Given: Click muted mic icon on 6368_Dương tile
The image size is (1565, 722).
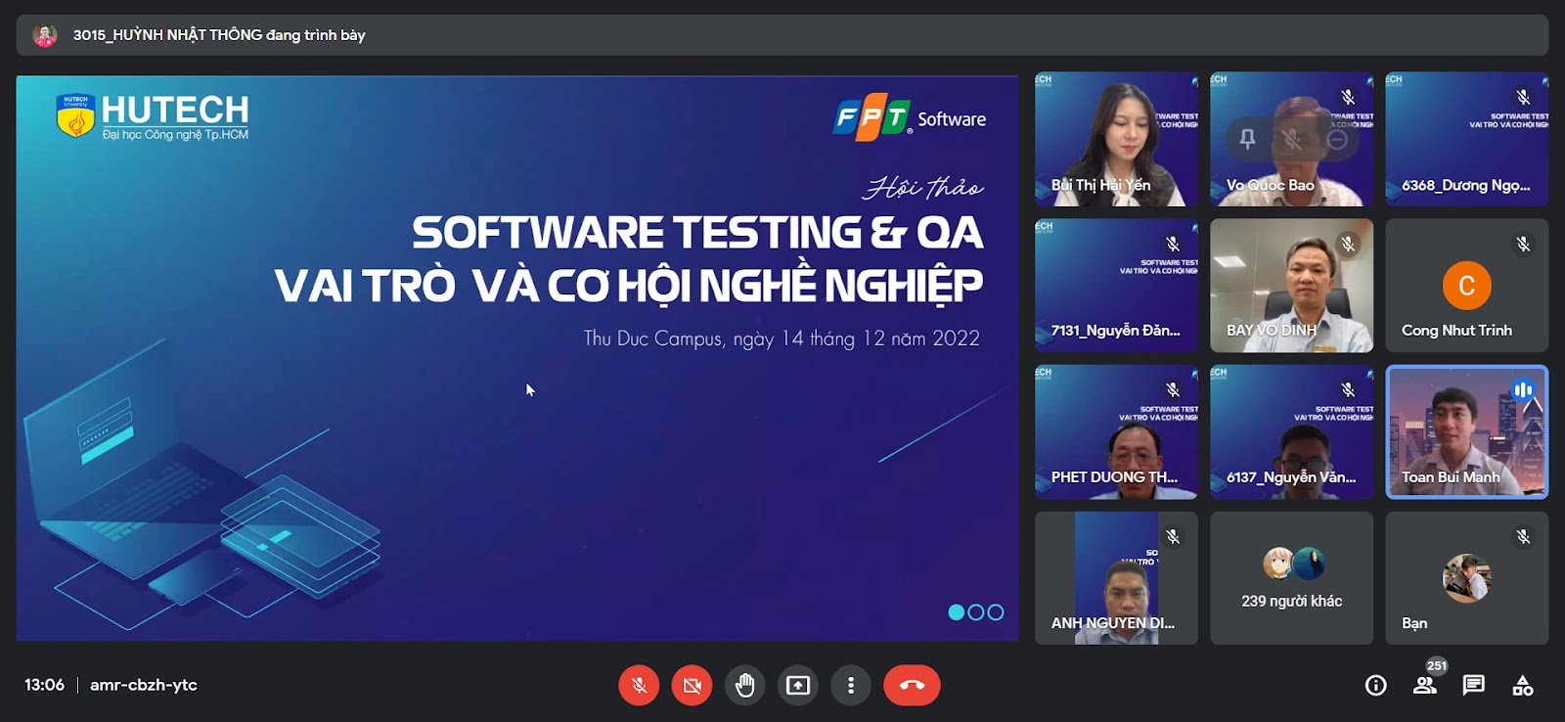Looking at the screenshot, I should pos(1523,97).
